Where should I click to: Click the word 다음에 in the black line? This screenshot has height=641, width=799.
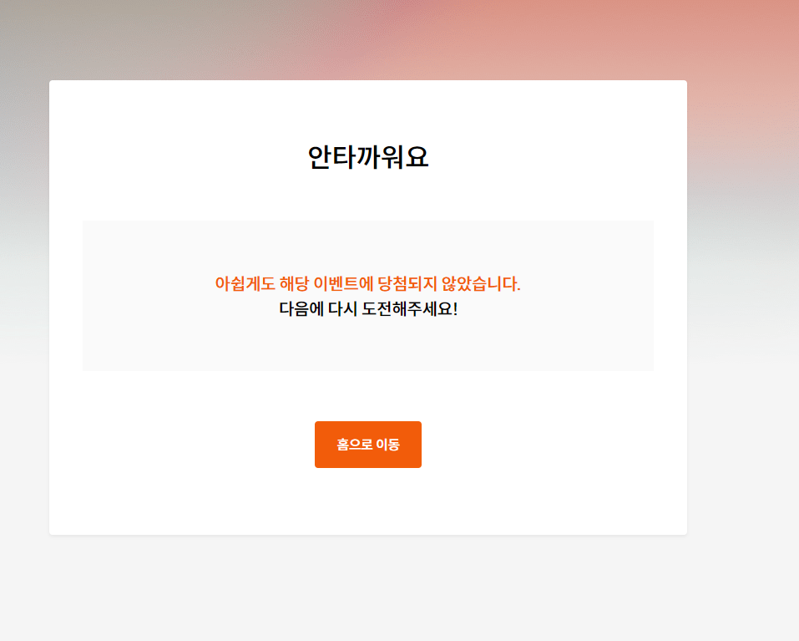[301, 309]
